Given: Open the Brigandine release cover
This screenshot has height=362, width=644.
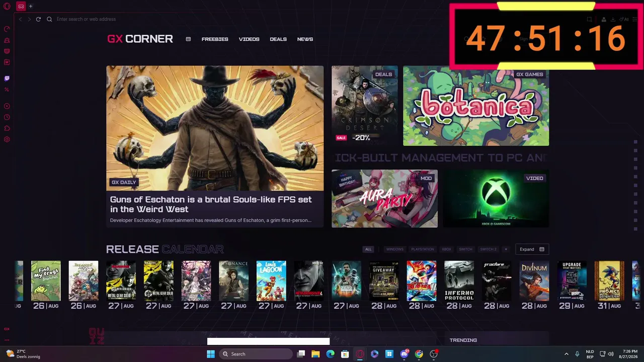Looking at the screenshot, I should 84,281.
